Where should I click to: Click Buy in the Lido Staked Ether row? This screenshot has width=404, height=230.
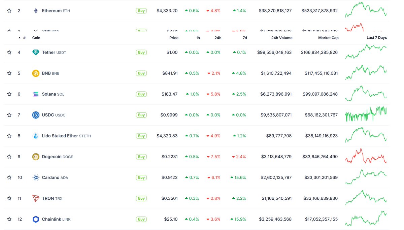point(141,136)
